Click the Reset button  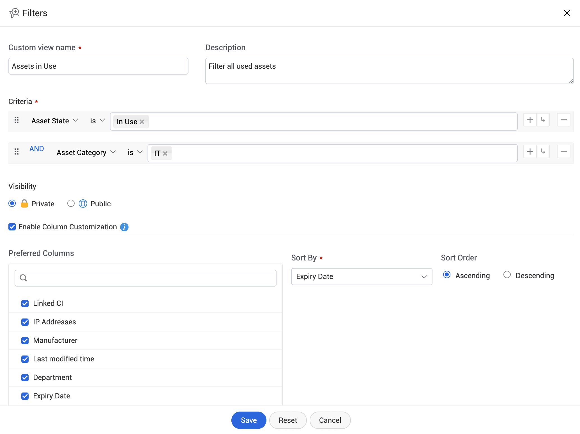coord(288,420)
